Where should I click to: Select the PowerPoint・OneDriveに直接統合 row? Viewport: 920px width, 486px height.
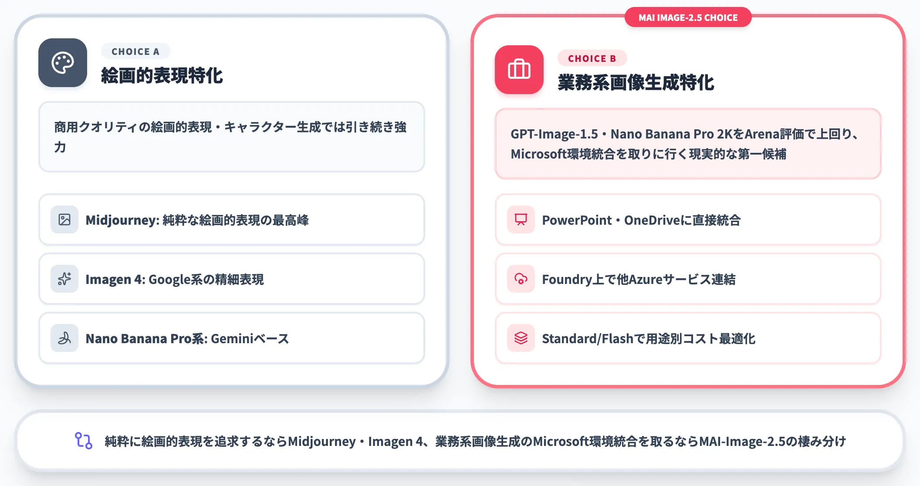[688, 219]
